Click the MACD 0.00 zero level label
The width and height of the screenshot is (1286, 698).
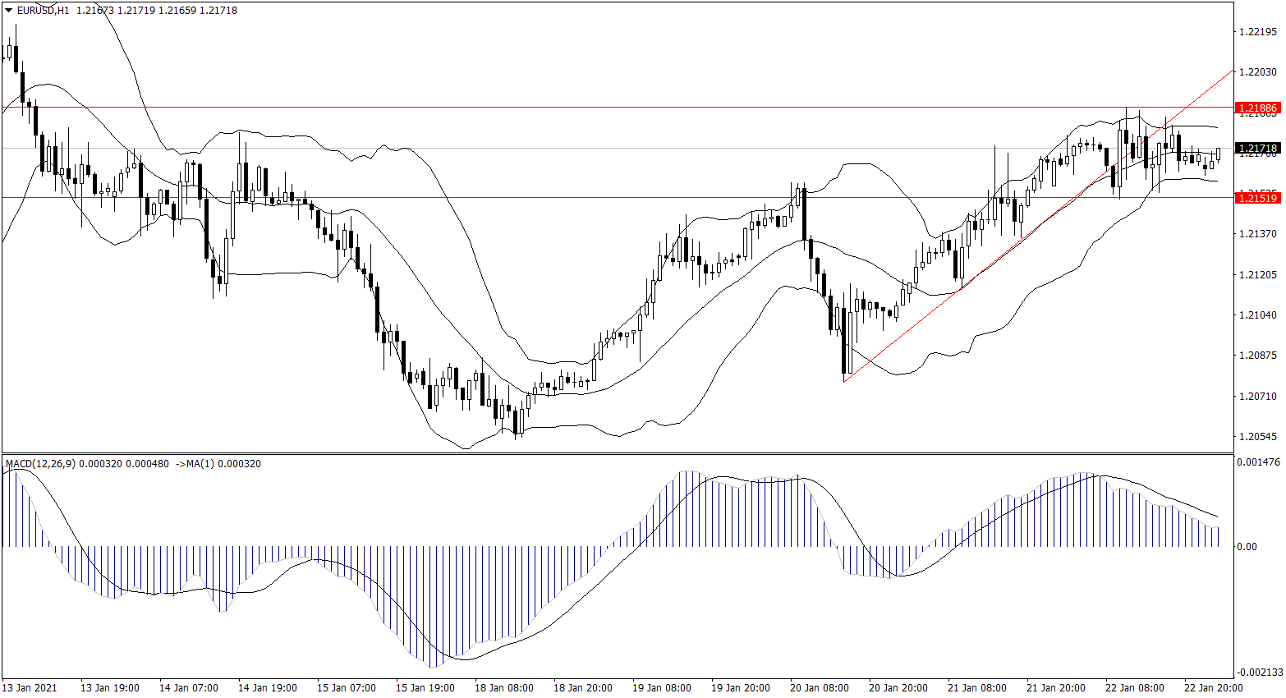(1246, 547)
